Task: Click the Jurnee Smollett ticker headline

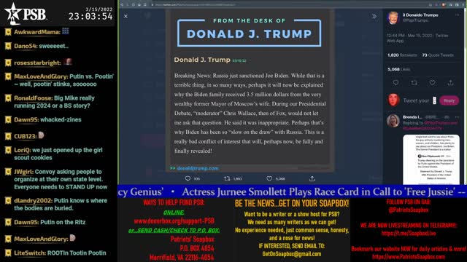Action: [319, 192]
